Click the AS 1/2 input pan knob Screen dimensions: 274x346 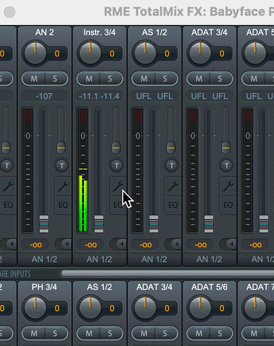(x=145, y=53)
